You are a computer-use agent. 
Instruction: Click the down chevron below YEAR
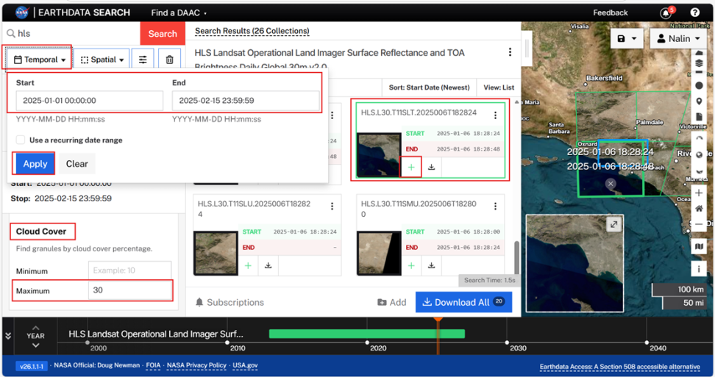pyautogui.click(x=35, y=345)
